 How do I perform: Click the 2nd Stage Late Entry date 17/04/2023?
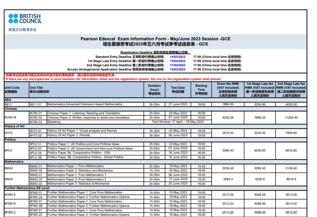(x=178, y=65)
